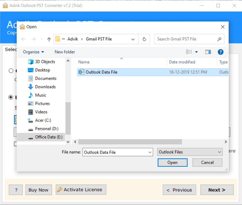Go up one folder level
242x205 pixels.
coord(49,39)
